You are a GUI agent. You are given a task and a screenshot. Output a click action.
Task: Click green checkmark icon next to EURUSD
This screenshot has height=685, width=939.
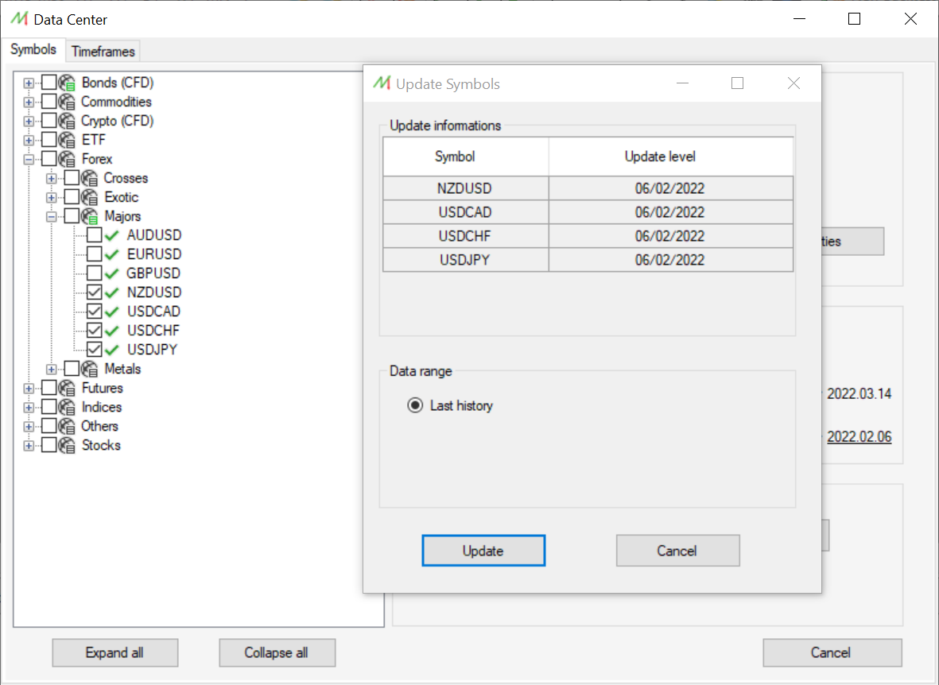pyautogui.click(x=112, y=254)
